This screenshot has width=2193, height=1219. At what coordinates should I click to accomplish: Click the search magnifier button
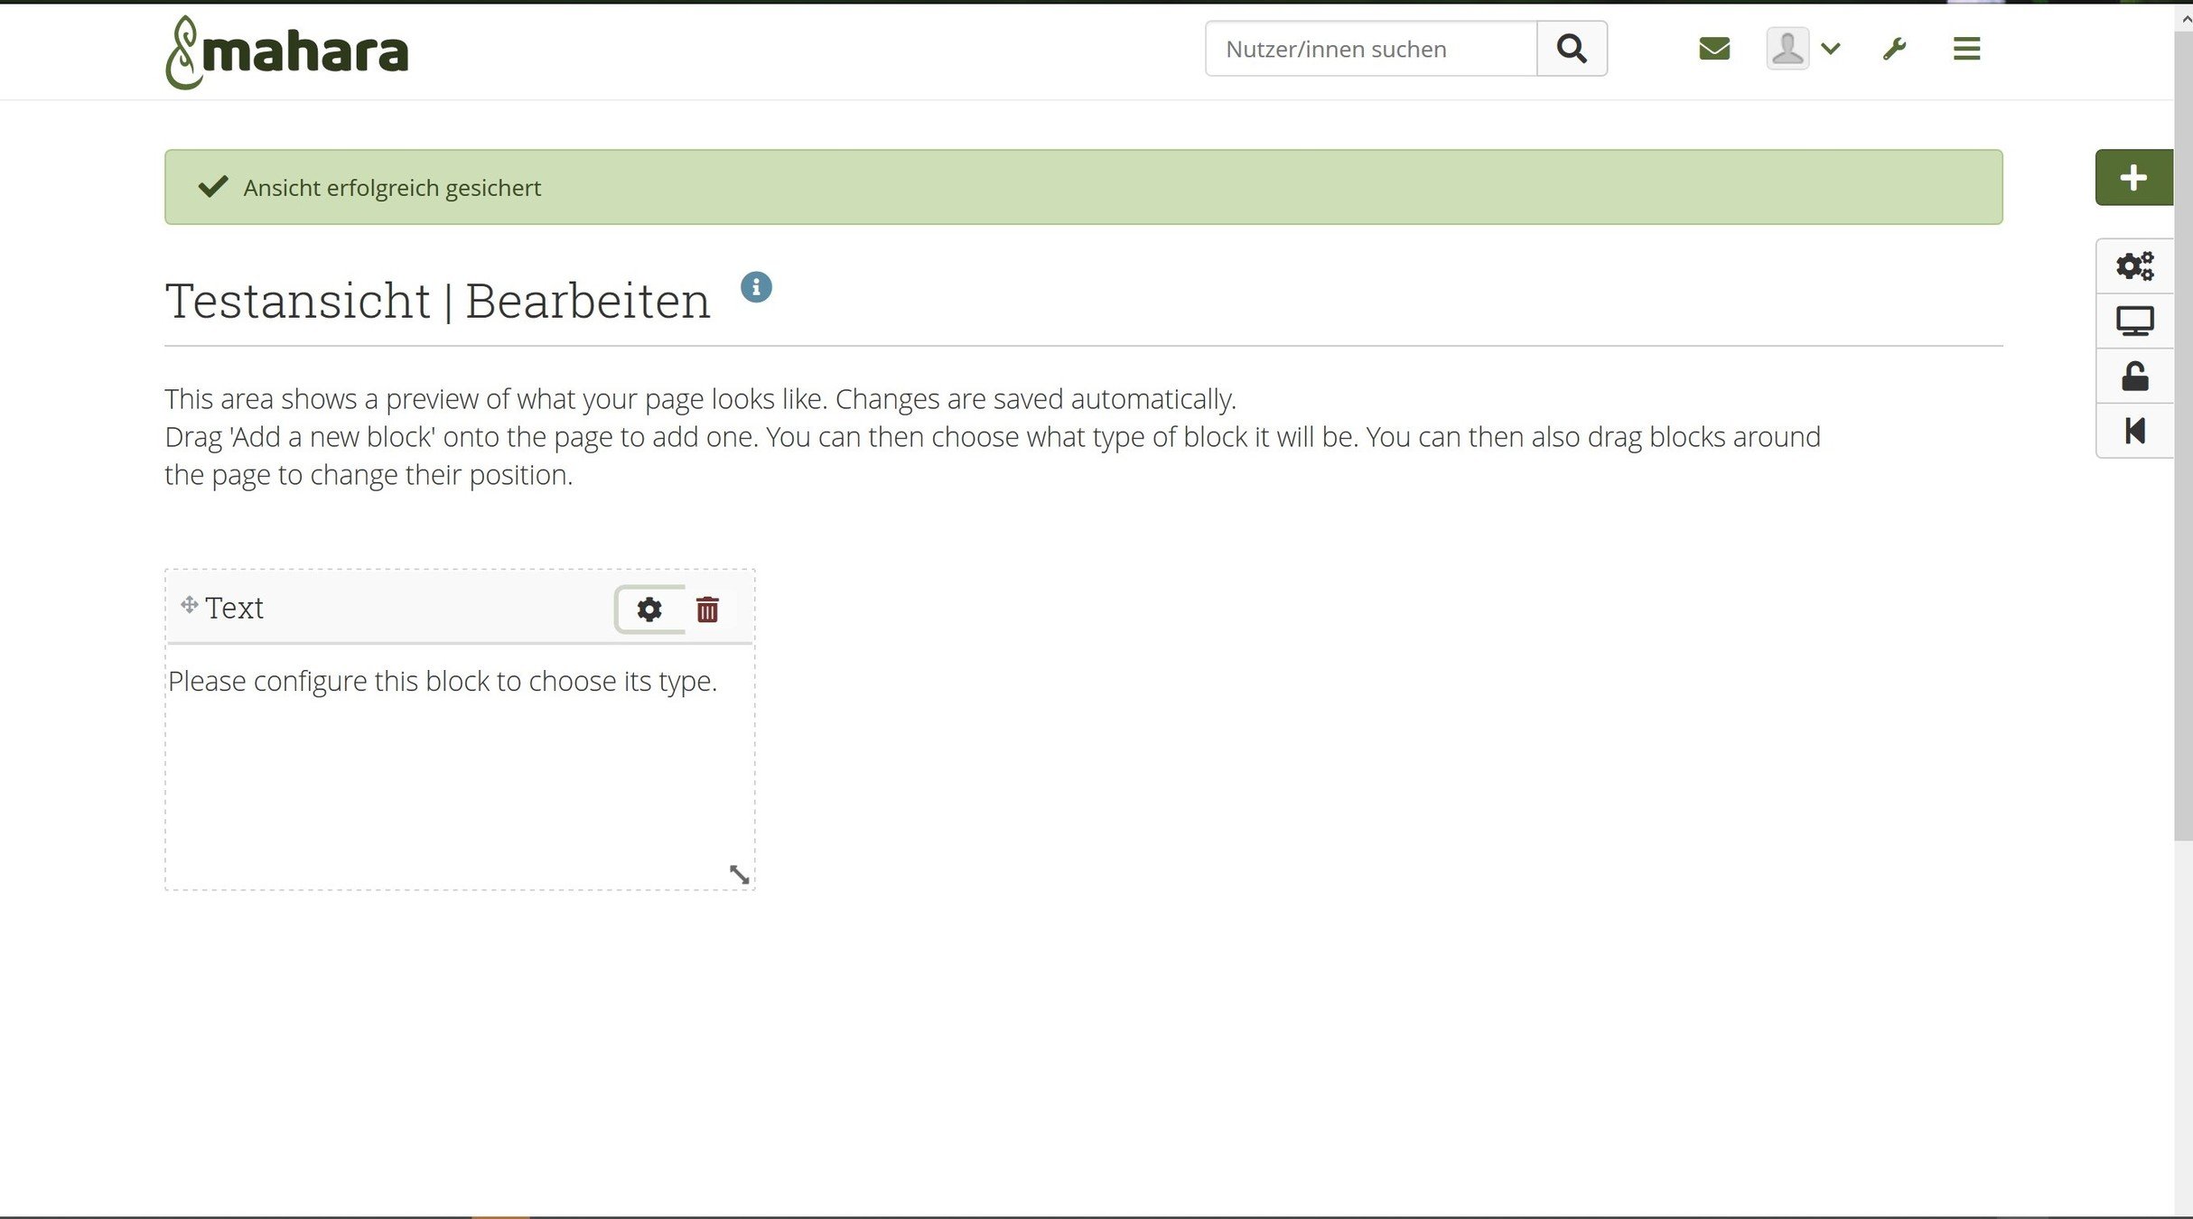(1572, 49)
